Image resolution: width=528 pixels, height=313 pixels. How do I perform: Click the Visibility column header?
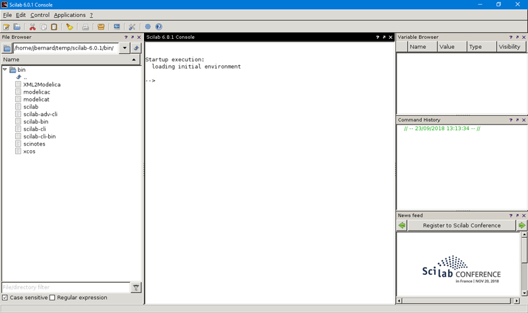coord(511,47)
